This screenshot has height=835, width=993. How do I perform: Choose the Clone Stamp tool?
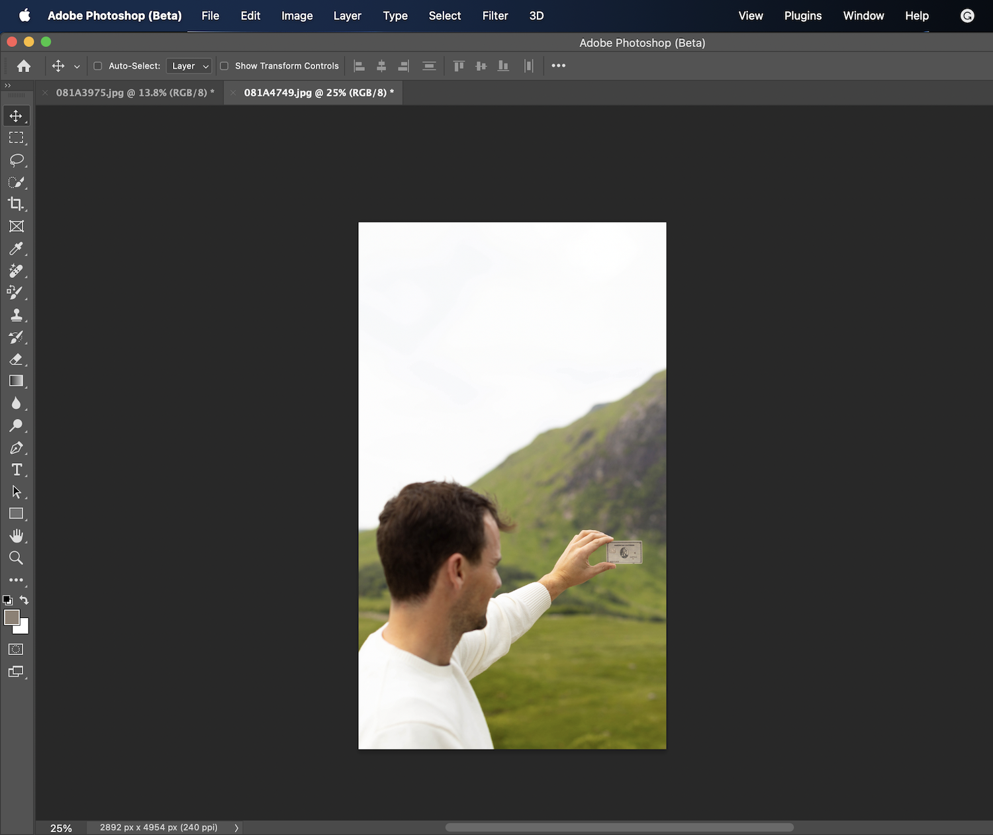[17, 315]
